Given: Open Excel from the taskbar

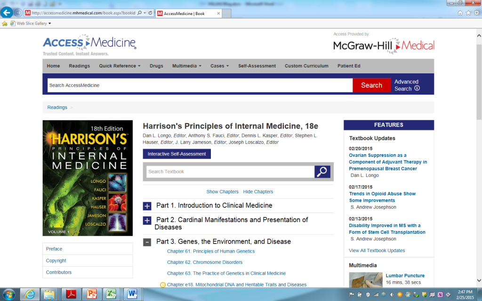Looking at the screenshot, I should [111, 294].
